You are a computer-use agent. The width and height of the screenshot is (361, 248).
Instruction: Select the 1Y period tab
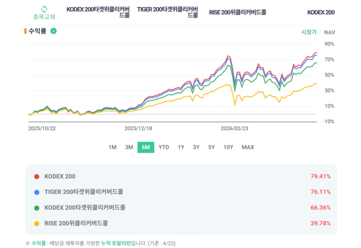click(x=181, y=147)
